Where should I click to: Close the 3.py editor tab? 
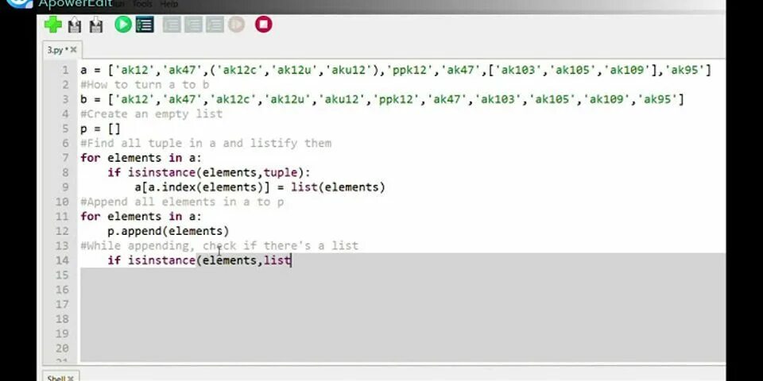[x=73, y=50]
